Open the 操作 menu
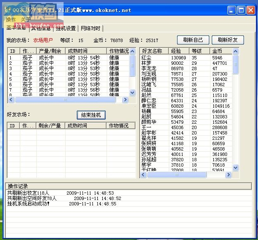Image resolution: width=258 pixels, height=240 pixels. click(x=11, y=19)
